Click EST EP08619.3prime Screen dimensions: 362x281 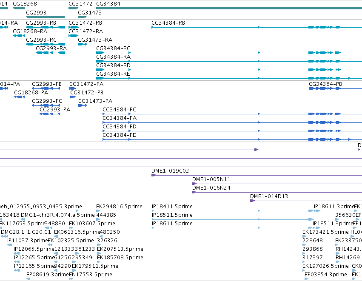(48, 275)
